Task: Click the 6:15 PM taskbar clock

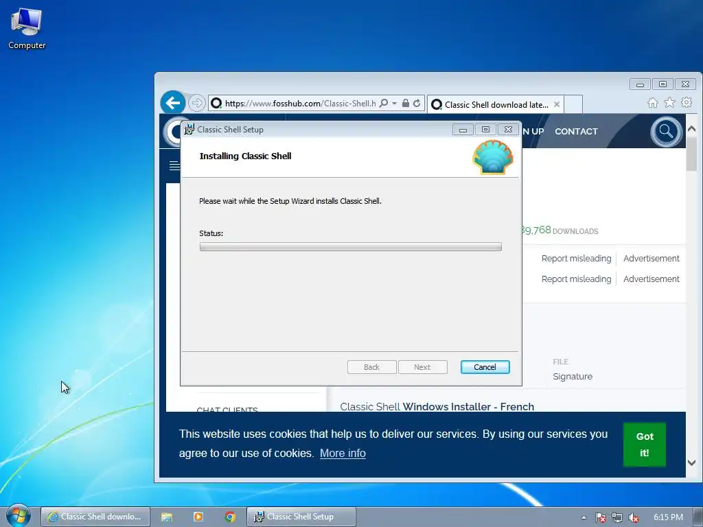Action: coord(668,517)
